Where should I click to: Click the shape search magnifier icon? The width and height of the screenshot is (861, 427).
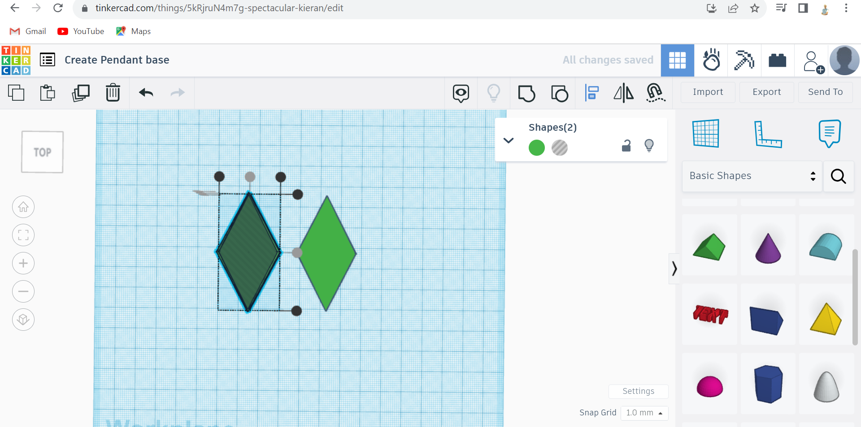coord(838,176)
